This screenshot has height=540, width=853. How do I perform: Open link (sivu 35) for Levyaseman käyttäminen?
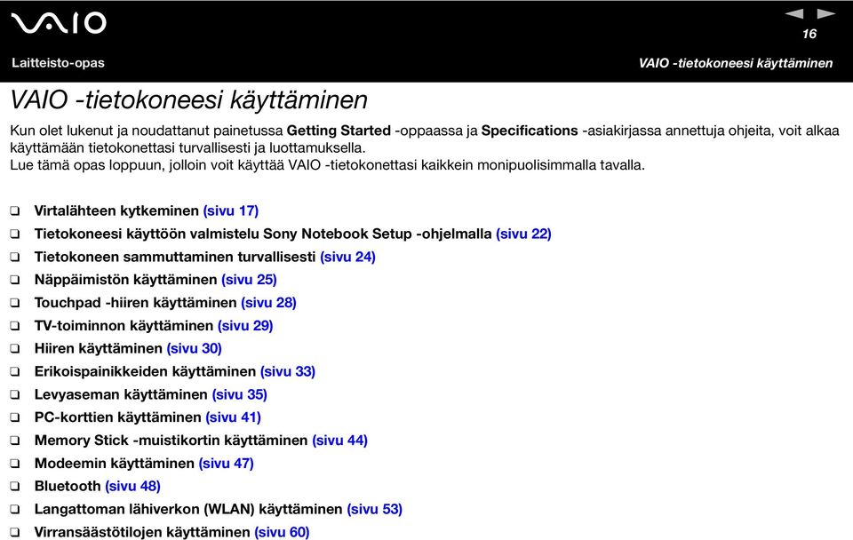239,394
